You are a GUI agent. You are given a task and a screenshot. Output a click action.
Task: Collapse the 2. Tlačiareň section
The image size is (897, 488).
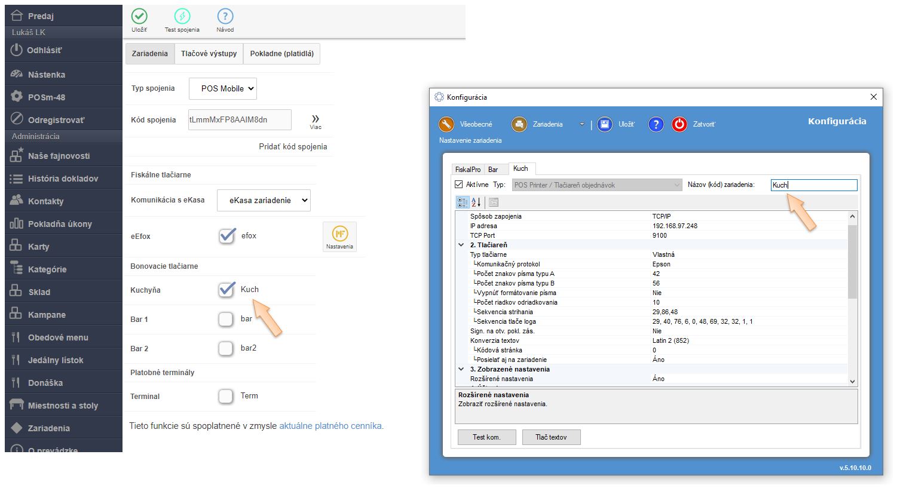coord(461,245)
